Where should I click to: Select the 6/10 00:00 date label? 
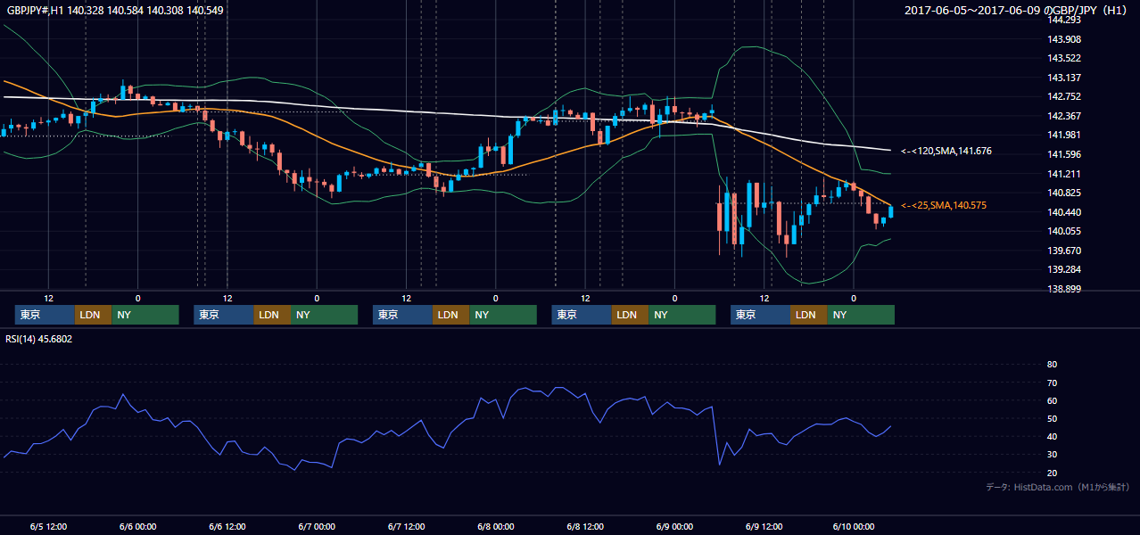[x=853, y=526]
